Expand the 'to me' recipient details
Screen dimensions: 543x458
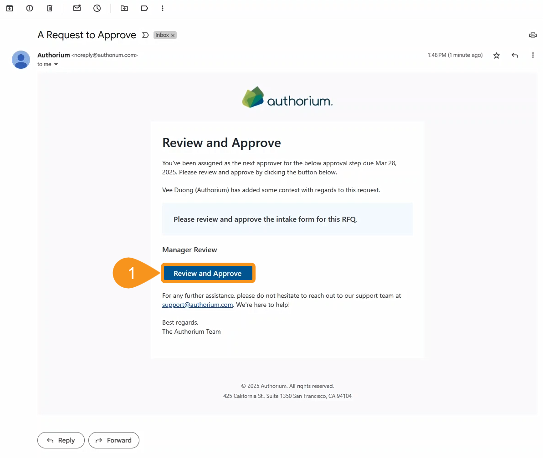pyautogui.click(x=47, y=64)
